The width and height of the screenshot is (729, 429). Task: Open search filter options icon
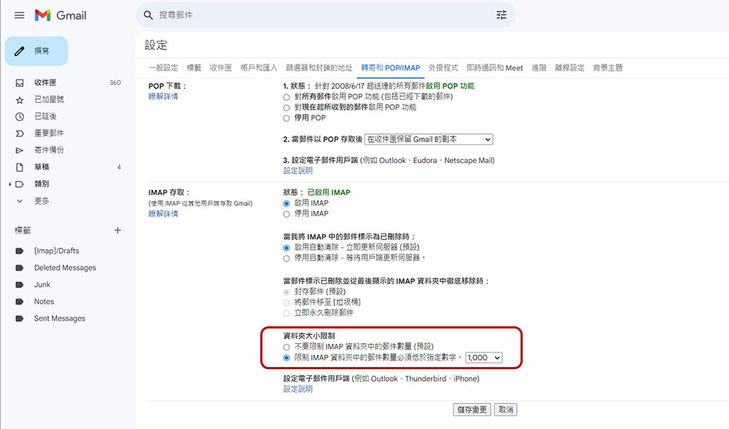coord(502,15)
